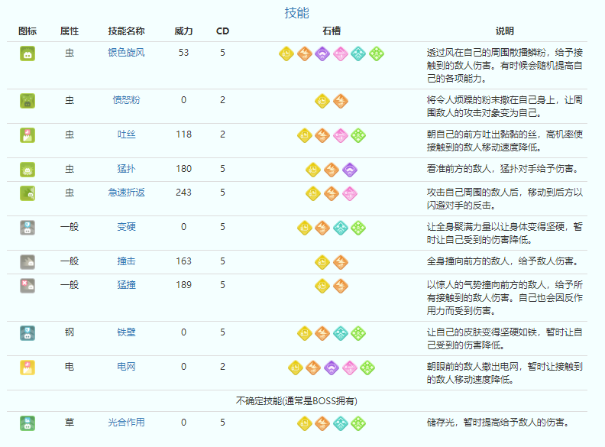Image resolution: width=605 pixels, height=447 pixels.
Task: Click the 威力 column header
Action: [x=183, y=31]
